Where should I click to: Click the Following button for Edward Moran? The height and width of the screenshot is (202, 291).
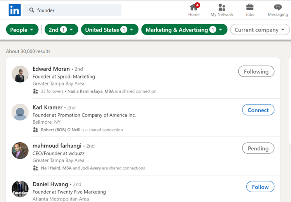point(256,71)
